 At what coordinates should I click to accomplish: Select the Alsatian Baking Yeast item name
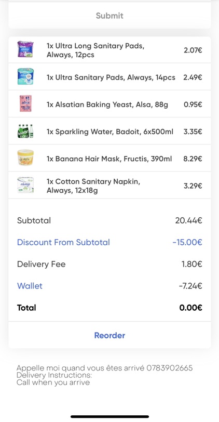click(107, 104)
